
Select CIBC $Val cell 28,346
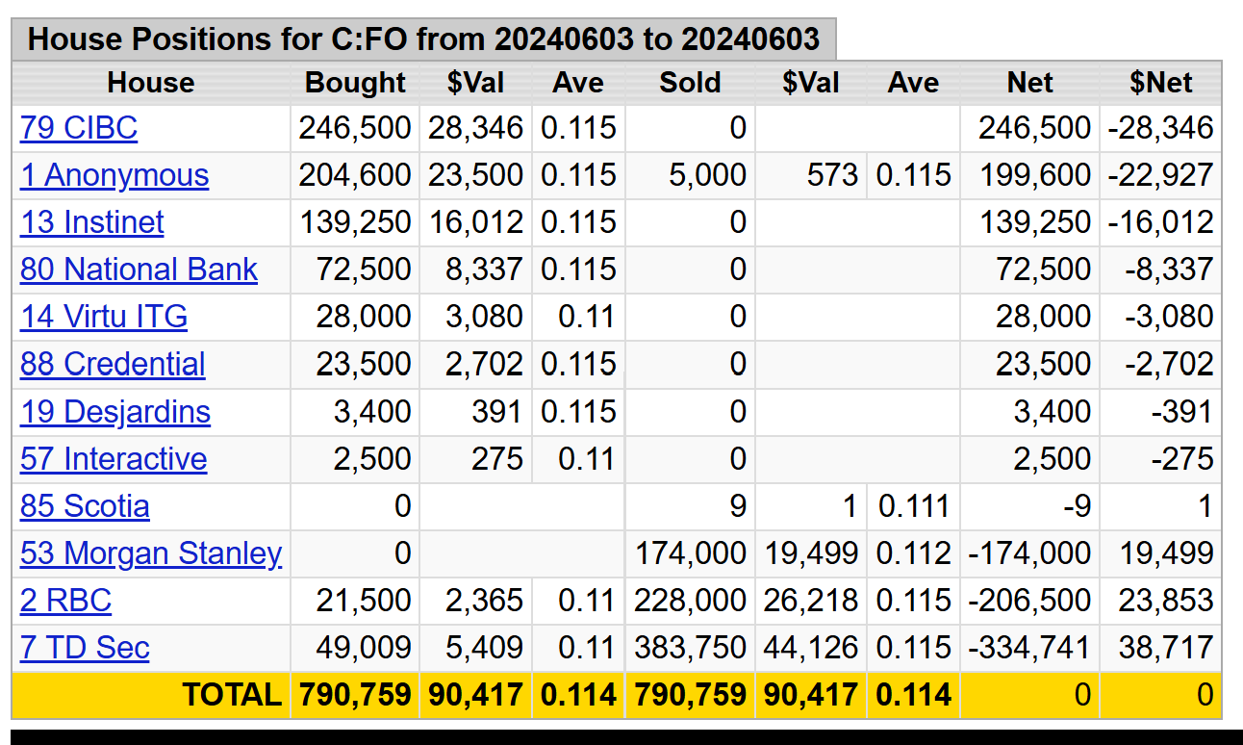(475, 128)
